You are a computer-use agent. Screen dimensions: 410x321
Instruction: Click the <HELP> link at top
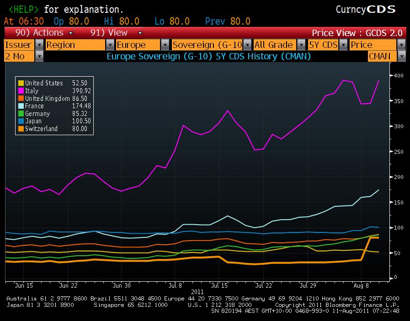pyautogui.click(x=23, y=9)
